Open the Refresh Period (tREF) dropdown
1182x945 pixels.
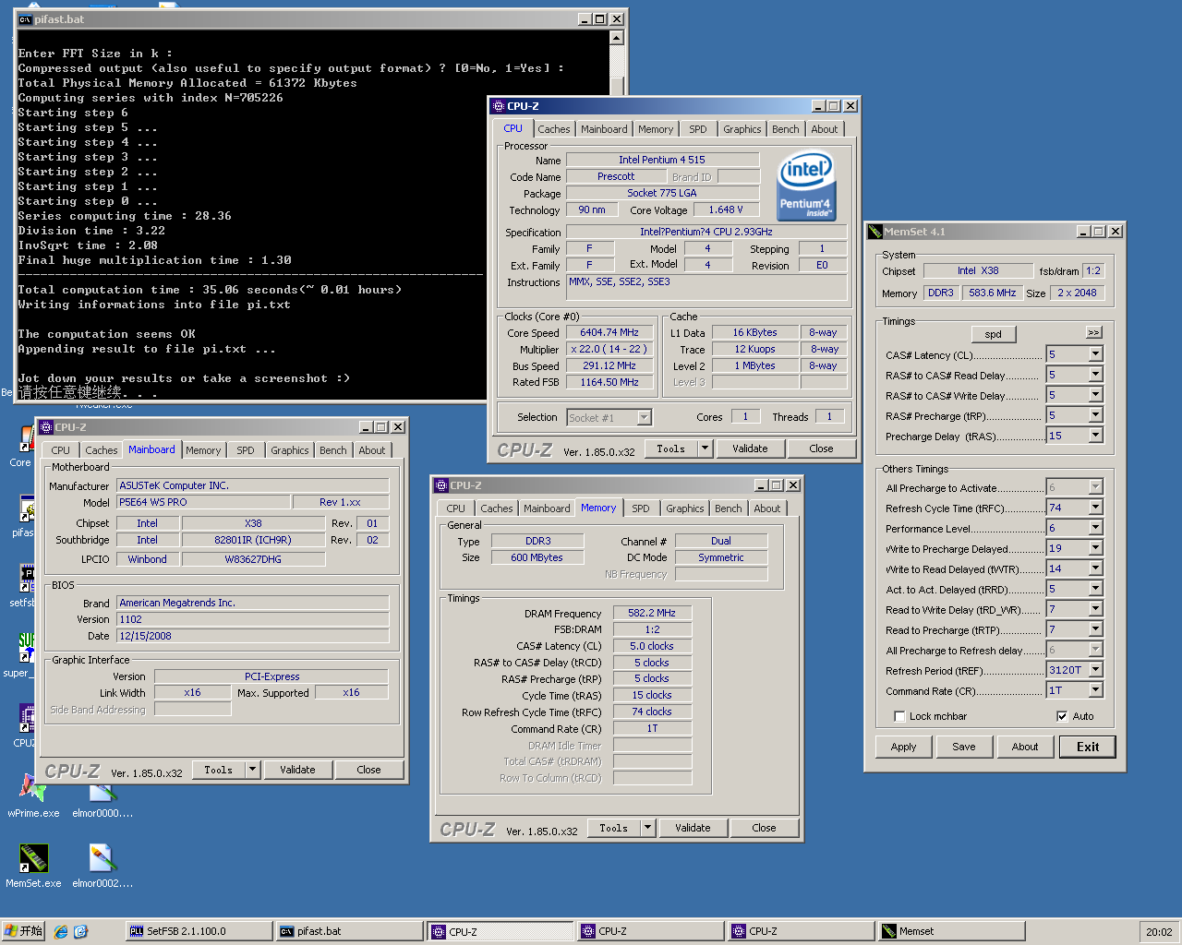[1095, 670]
